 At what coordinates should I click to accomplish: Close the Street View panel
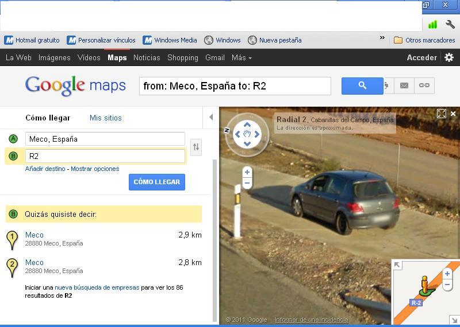[453, 114]
